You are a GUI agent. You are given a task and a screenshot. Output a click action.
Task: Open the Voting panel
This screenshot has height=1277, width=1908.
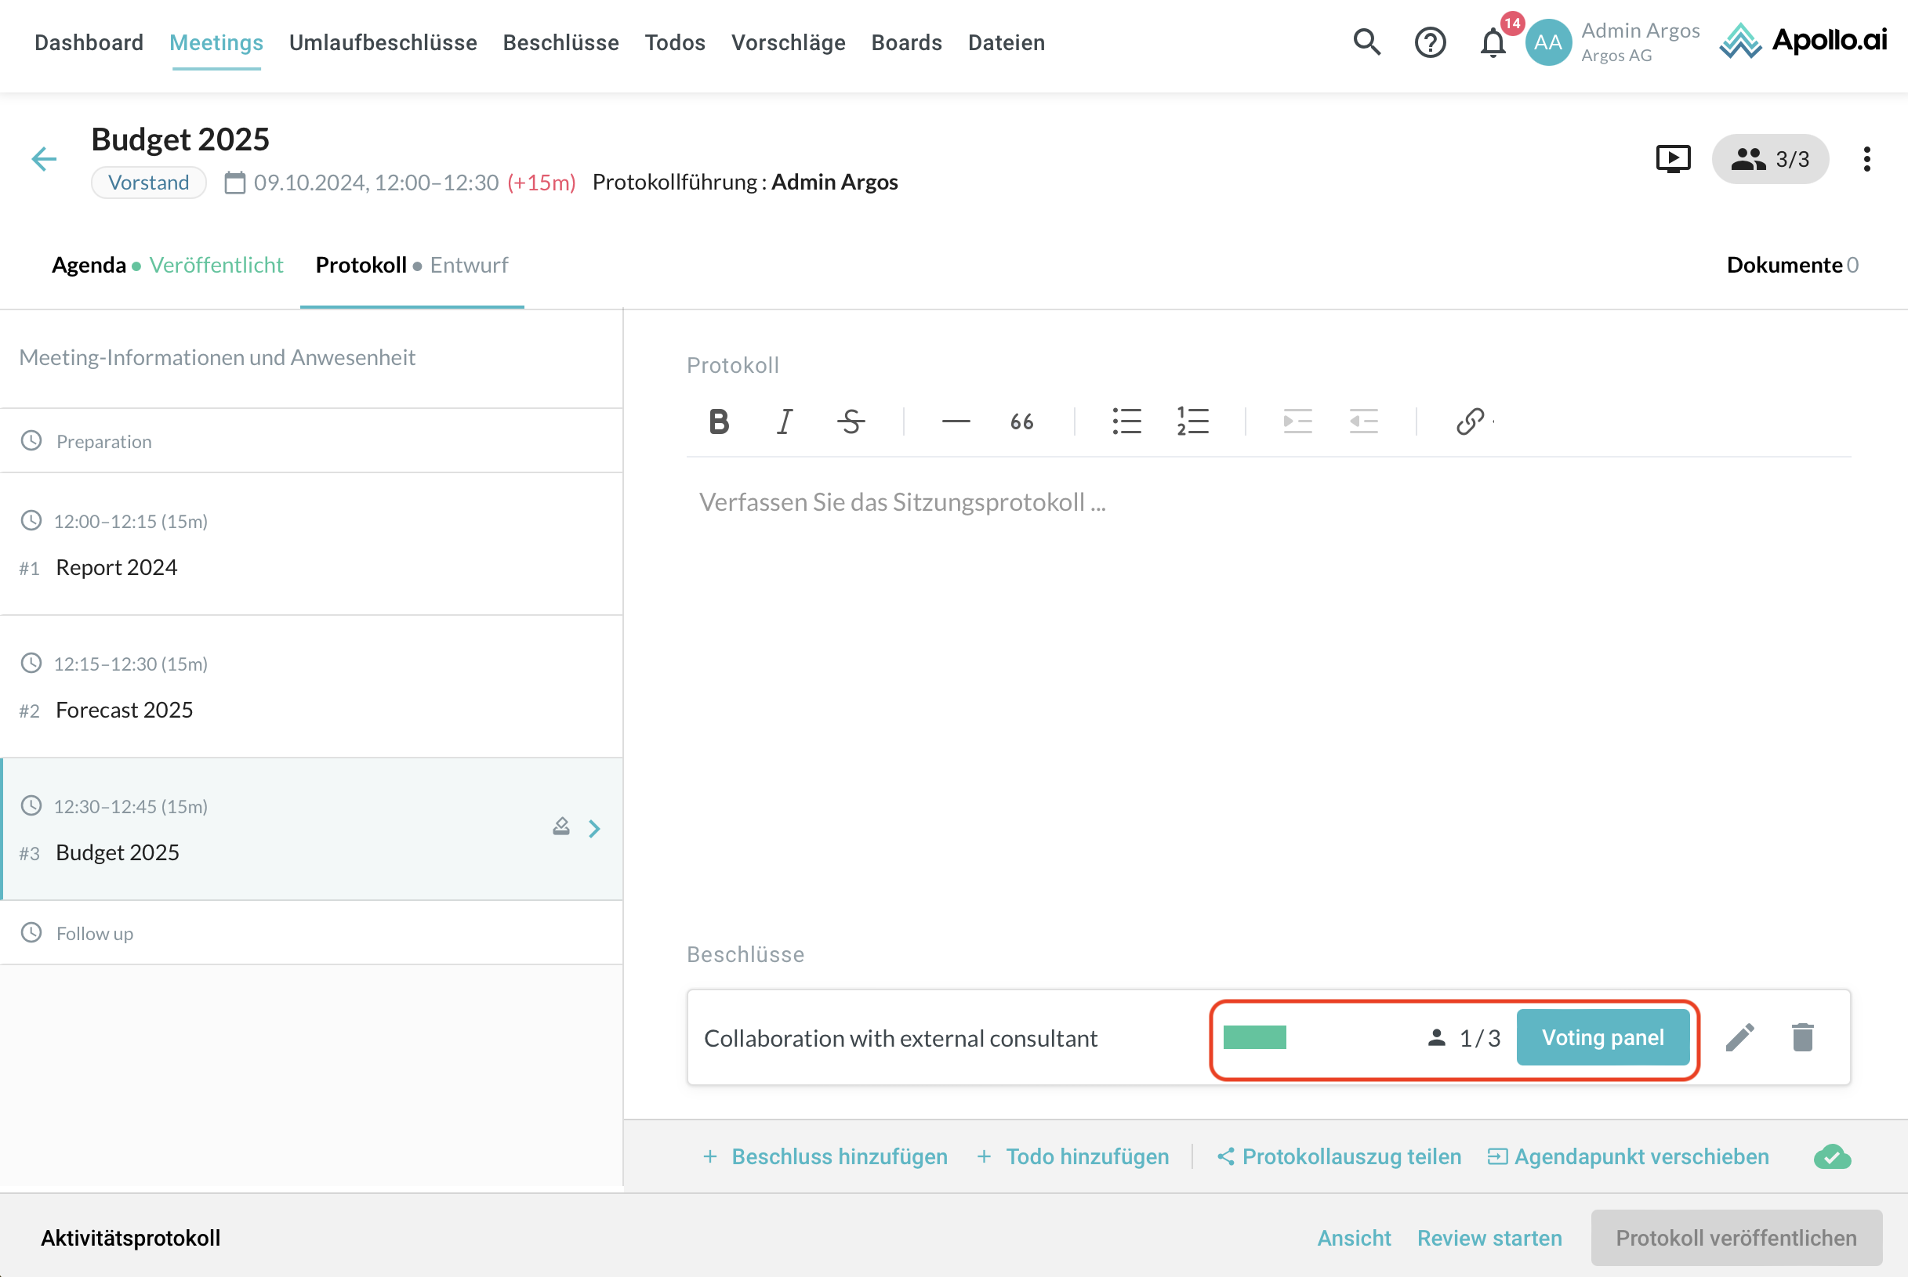point(1602,1037)
